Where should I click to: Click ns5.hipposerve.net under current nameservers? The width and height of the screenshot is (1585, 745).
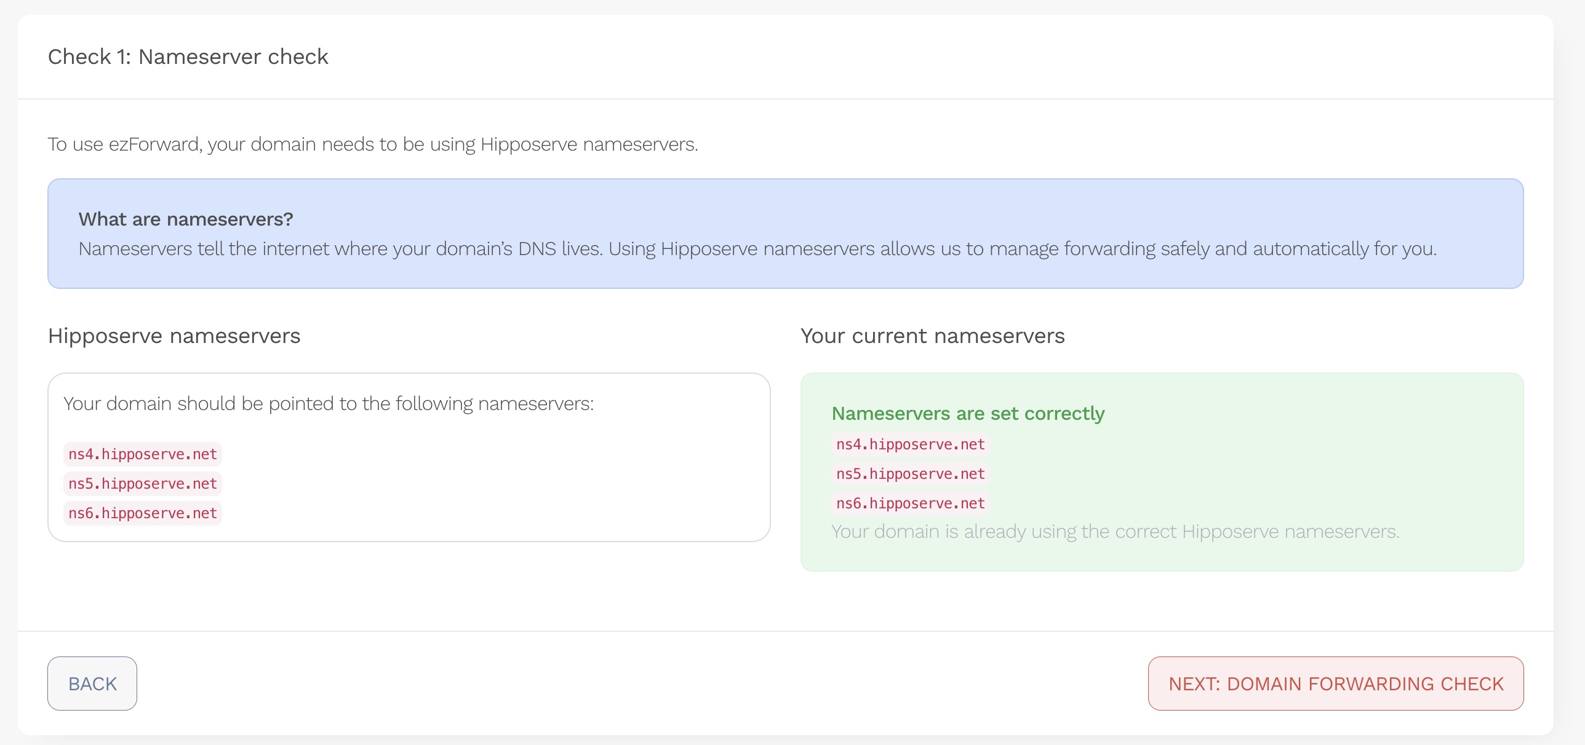(x=910, y=474)
